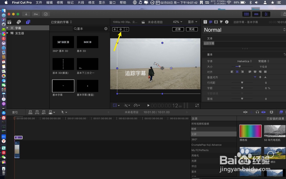Open the 窗口 menu in the menu bar
Image resolution: width=286 pixels, height=179 pixels.
tap(112, 3)
